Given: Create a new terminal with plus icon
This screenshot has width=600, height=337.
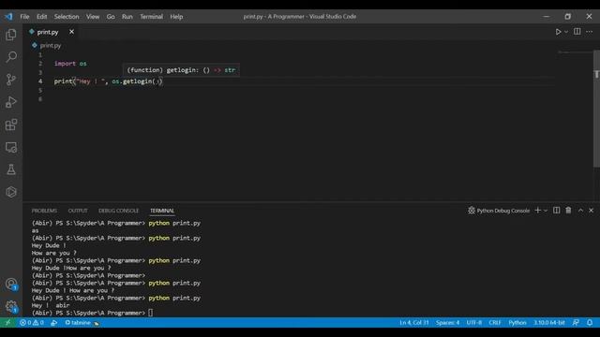Looking at the screenshot, I should pyautogui.click(x=537, y=211).
